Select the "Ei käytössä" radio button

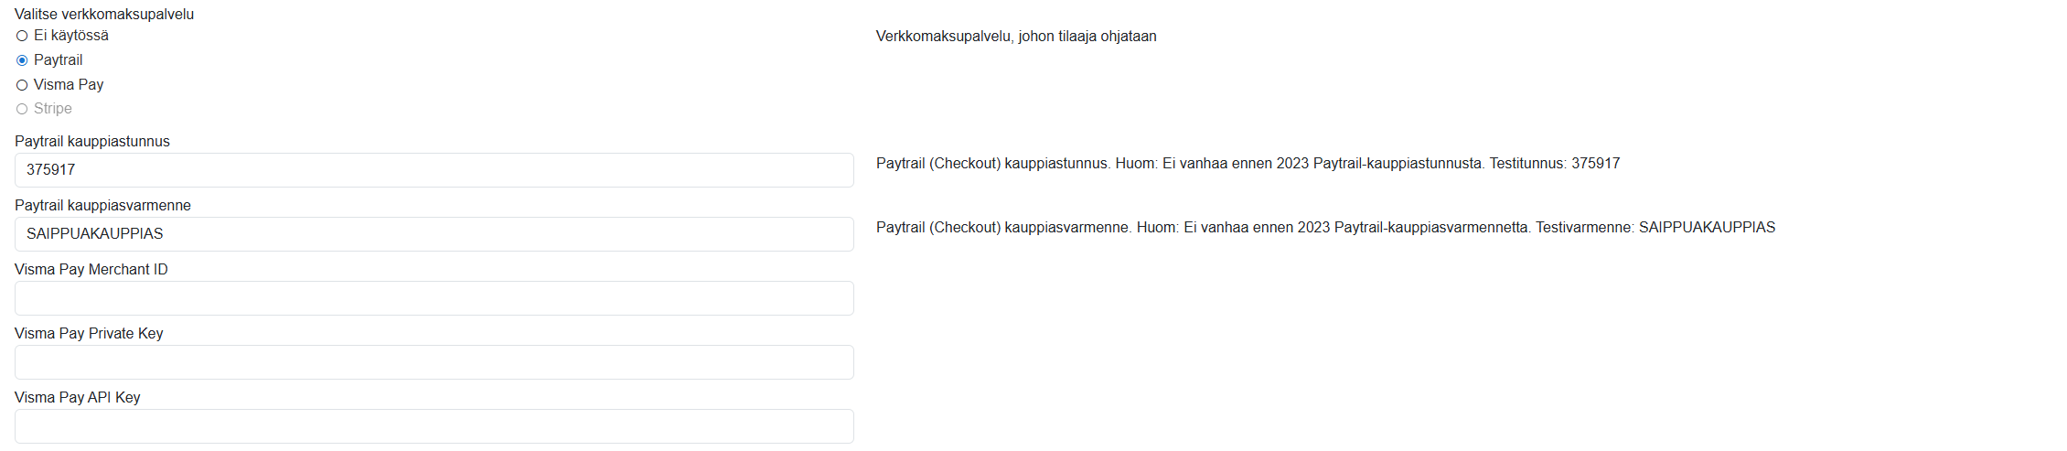[22, 36]
